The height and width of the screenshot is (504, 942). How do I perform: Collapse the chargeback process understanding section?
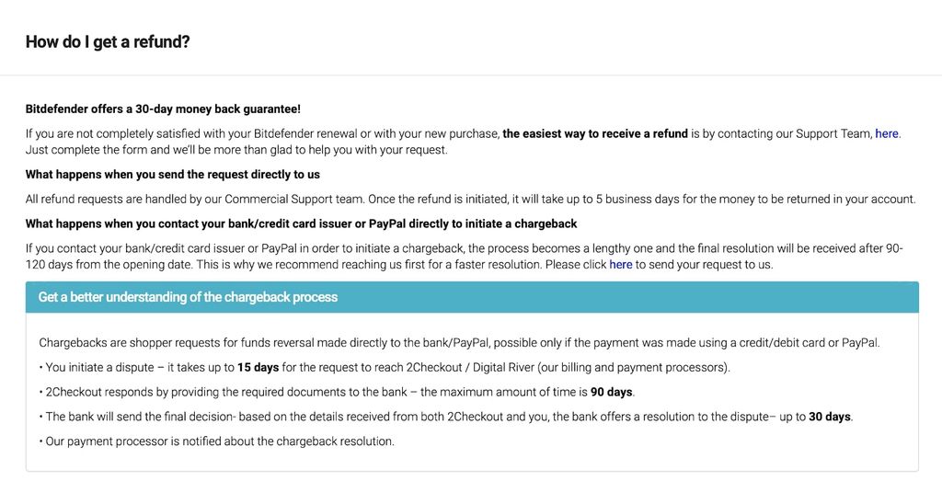pos(471,297)
